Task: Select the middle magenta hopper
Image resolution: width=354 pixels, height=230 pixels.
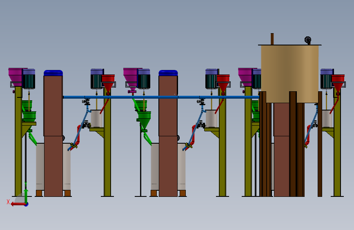Action: tap(131, 79)
